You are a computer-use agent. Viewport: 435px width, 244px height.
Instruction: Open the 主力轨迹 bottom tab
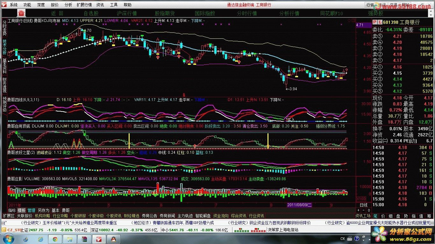tap(185, 216)
